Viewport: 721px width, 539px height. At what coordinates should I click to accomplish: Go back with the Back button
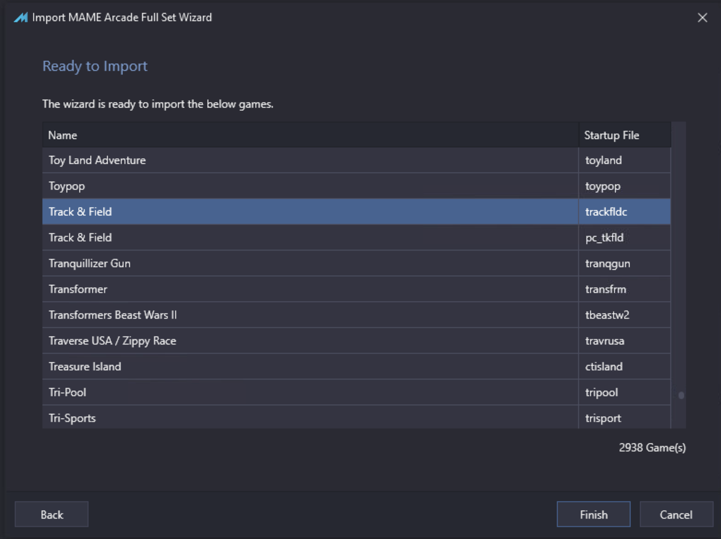pyautogui.click(x=52, y=514)
